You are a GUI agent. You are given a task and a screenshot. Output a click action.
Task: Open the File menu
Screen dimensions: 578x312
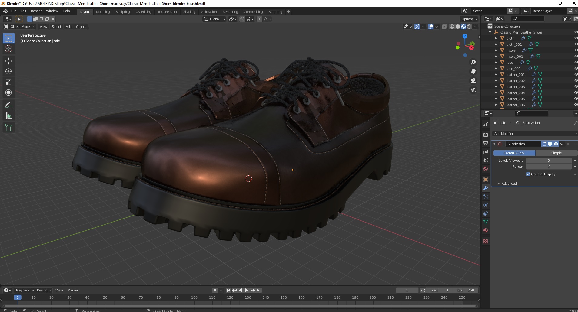click(x=13, y=11)
